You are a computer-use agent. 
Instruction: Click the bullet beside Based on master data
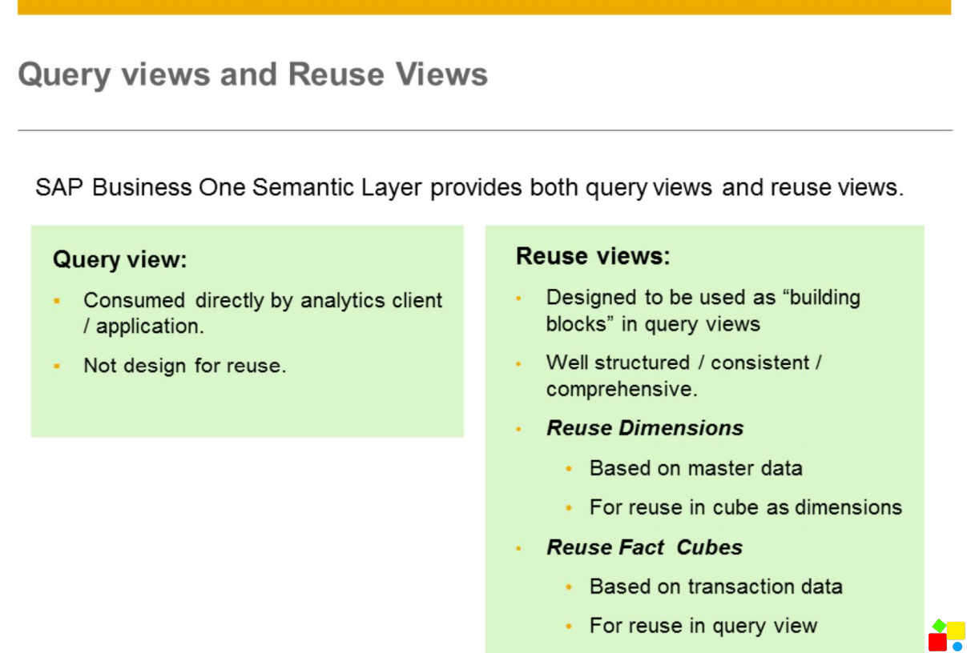569,469
